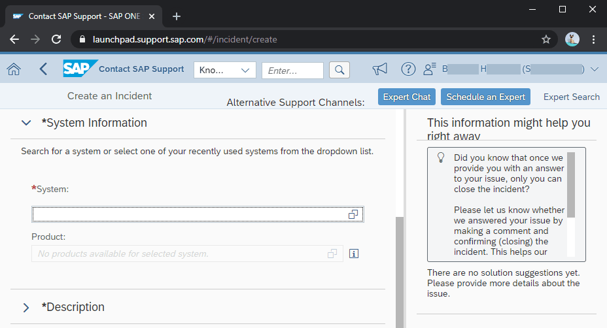Expand the user account menu chevron

tap(595, 69)
